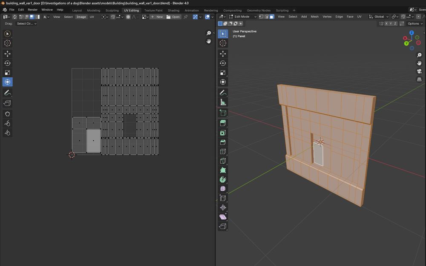The image size is (426, 266).
Task: Select the Rotate tool in UV editor
Action: [7, 63]
